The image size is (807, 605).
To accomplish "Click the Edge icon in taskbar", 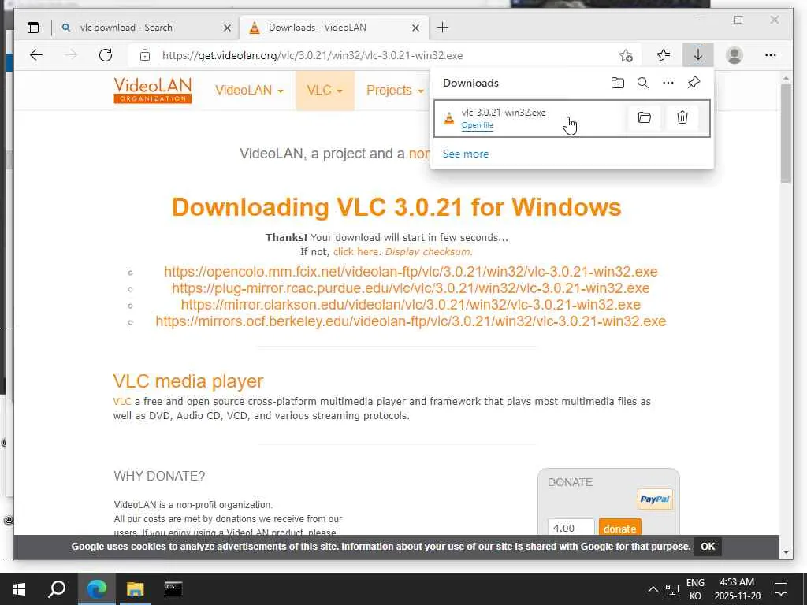I will pos(97,589).
